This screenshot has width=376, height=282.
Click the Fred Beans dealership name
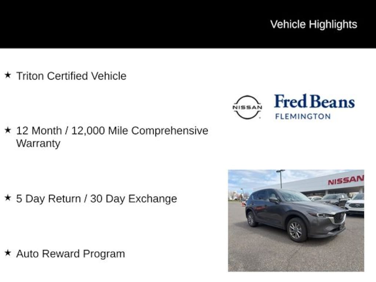click(314, 102)
